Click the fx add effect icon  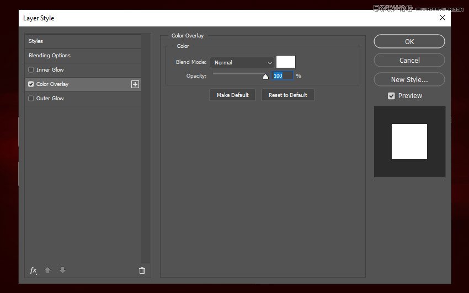click(x=33, y=270)
